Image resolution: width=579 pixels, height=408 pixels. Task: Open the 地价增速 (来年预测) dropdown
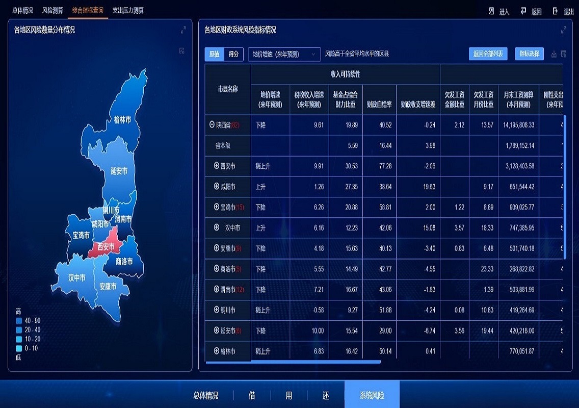click(x=284, y=54)
